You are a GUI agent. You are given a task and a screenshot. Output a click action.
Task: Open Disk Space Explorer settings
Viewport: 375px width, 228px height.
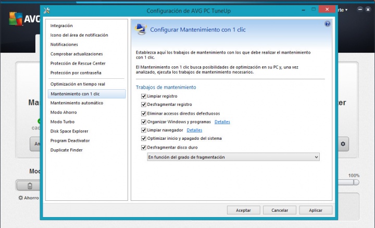[x=69, y=131]
